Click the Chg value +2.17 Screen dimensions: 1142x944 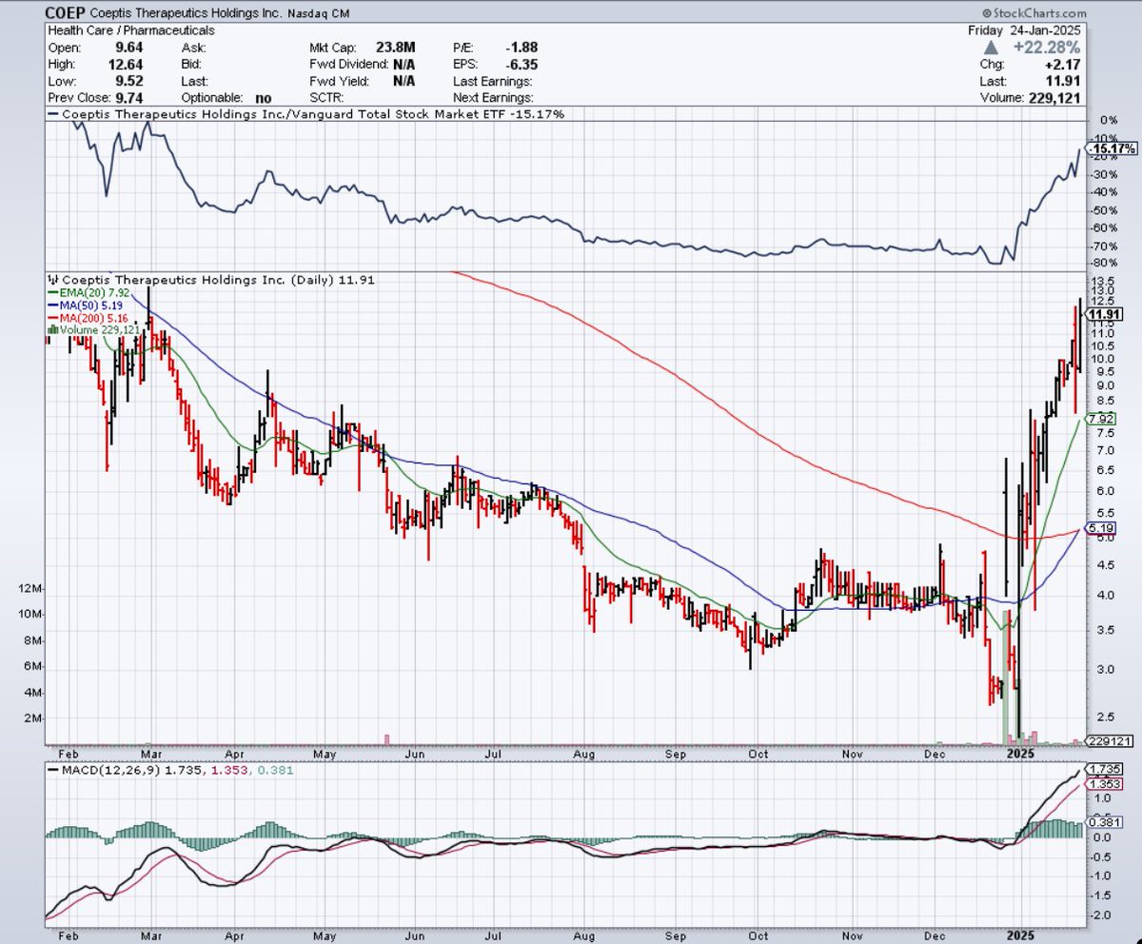click(x=1064, y=64)
